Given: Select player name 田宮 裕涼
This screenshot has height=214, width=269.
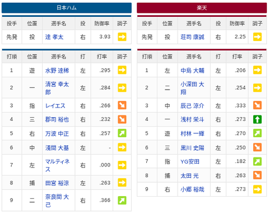Looking at the screenshot, I should tap(57, 183).
